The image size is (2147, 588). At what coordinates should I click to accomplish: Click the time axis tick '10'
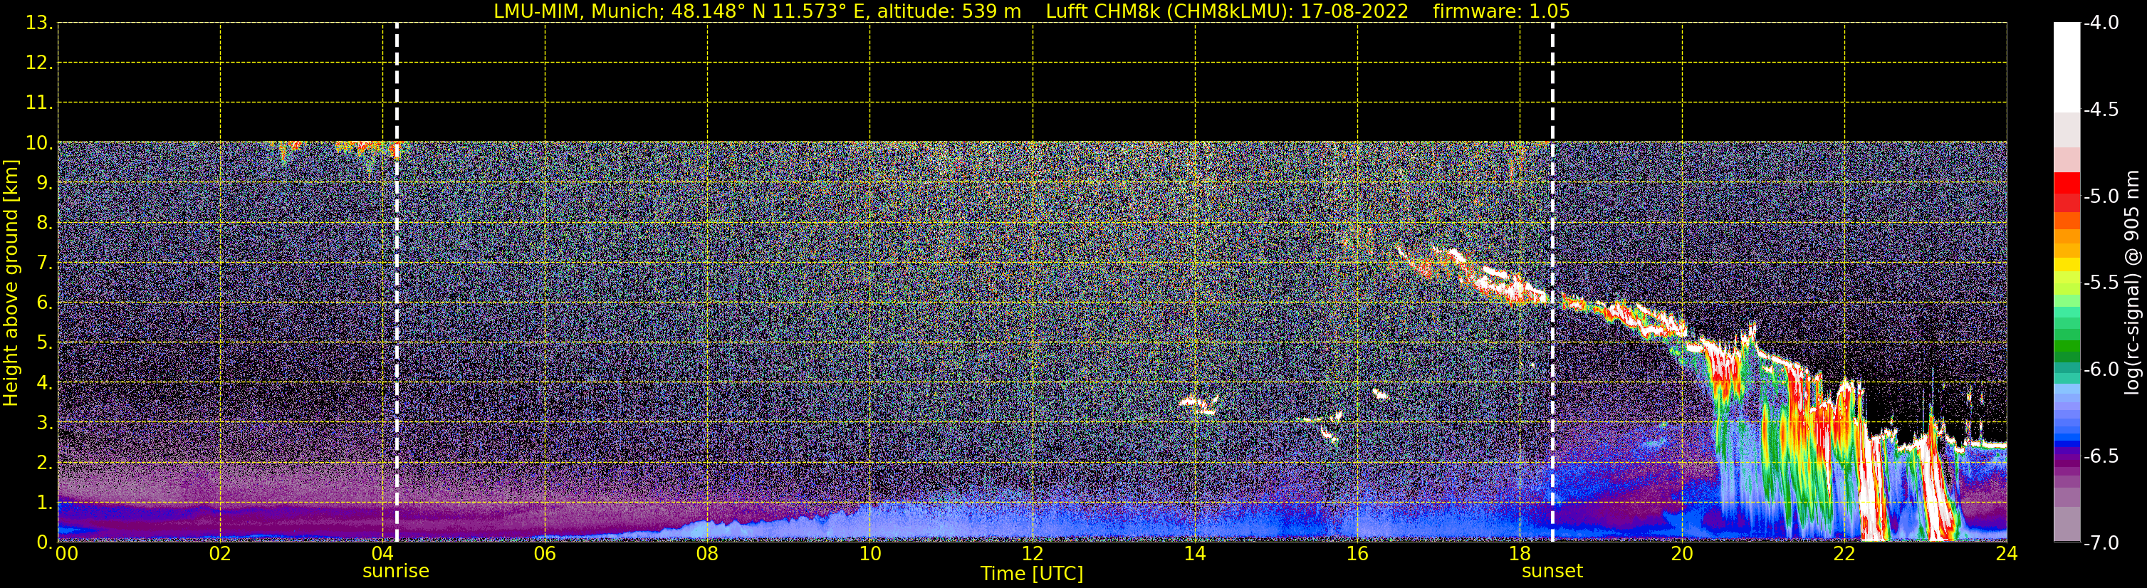point(870,554)
